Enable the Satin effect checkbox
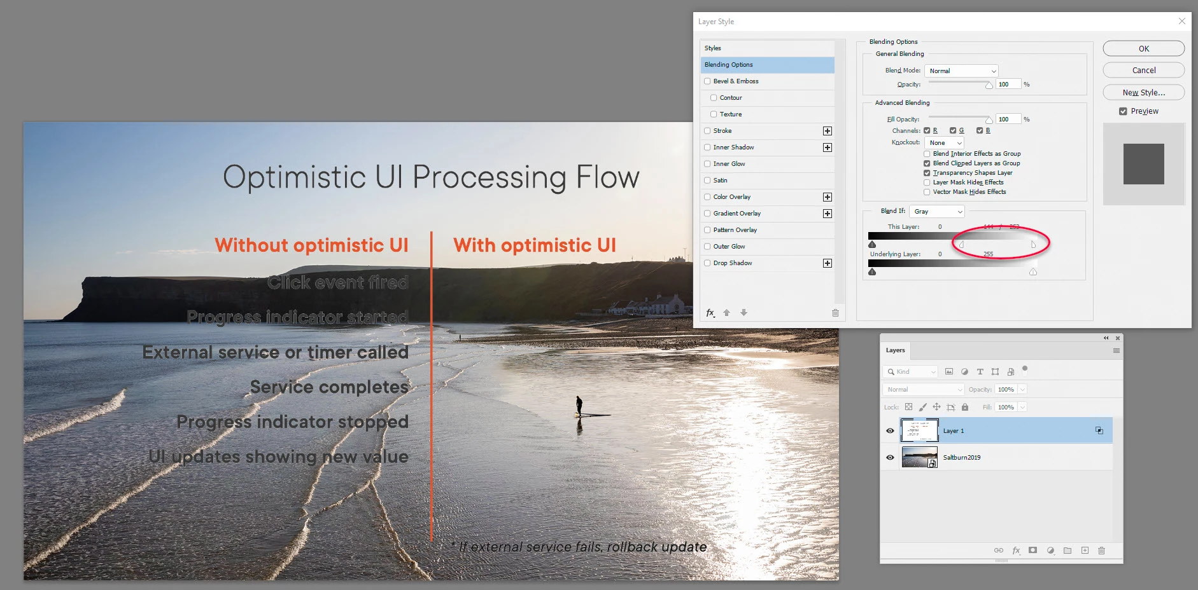 707,181
